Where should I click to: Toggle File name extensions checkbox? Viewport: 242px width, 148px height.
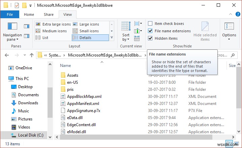(x=150, y=31)
